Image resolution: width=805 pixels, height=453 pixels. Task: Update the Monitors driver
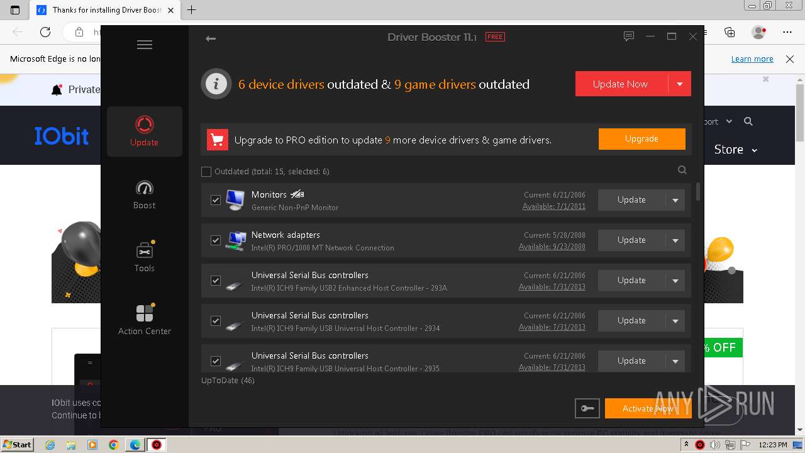pos(631,199)
